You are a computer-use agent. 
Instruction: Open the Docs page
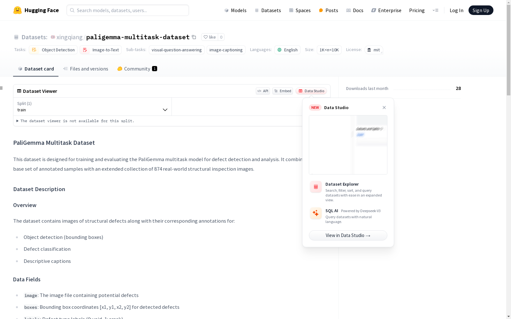click(355, 10)
